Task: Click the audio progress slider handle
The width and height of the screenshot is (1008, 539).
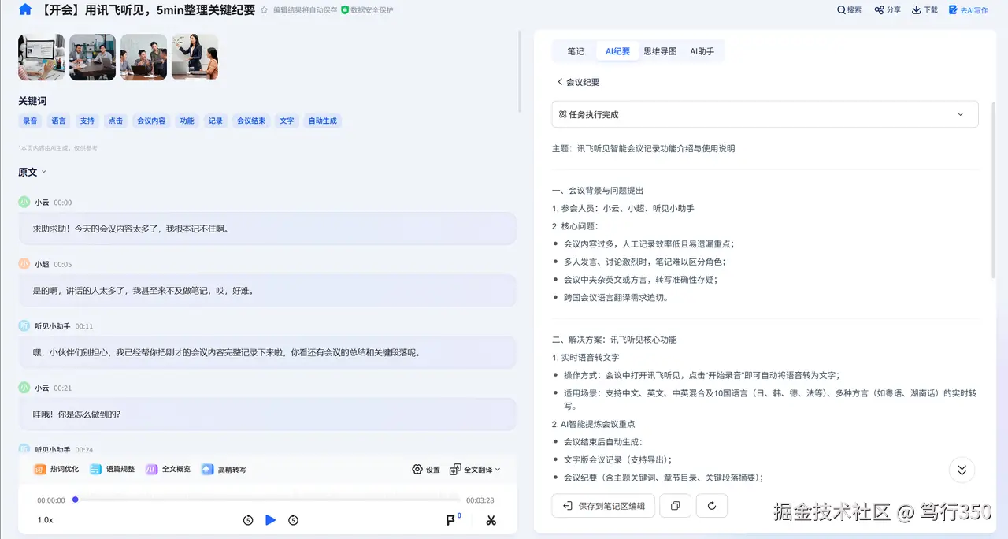Action: (x=76, y=500)
